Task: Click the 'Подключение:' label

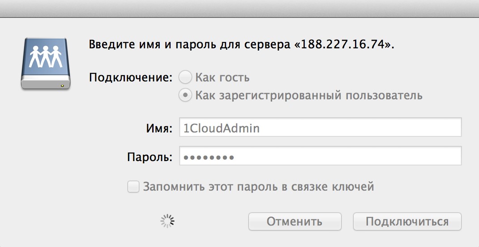Action: click(131, 77)
